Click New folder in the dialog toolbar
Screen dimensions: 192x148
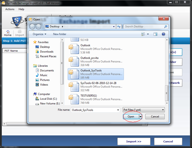pyautogui.click(x=60, y=34)
